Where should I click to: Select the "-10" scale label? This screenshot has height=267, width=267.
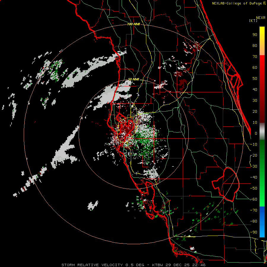(x=254, y=144)
